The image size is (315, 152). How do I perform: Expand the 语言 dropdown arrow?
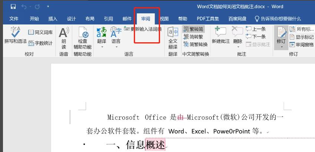pos(117,47)
